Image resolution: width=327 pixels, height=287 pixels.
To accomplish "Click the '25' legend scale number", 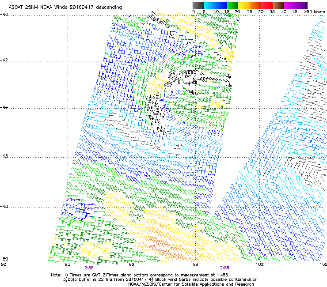I will (250, 12).
